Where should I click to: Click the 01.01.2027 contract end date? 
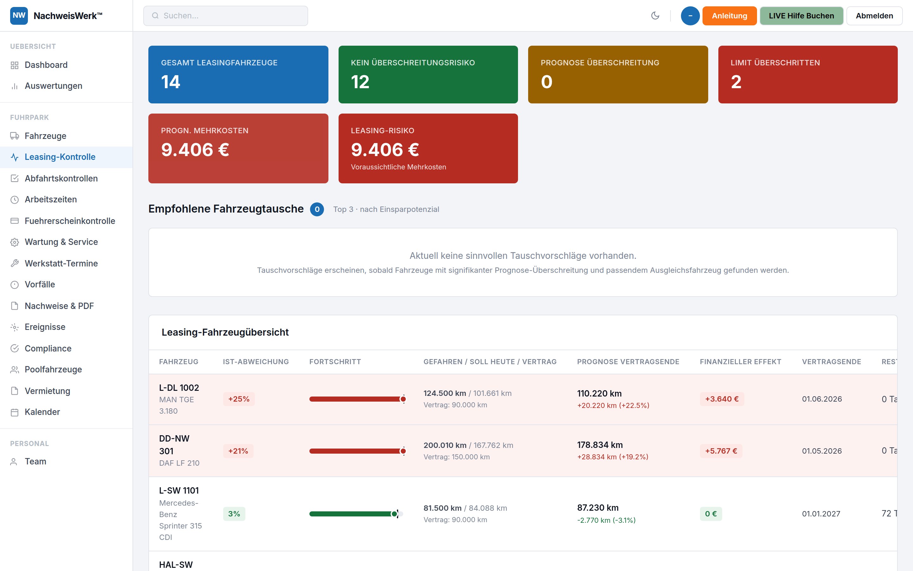[821, 514]
